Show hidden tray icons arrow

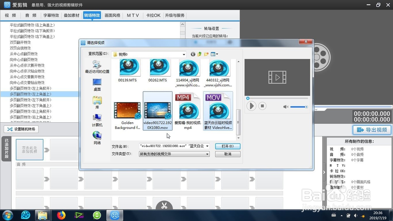[342, 215]
